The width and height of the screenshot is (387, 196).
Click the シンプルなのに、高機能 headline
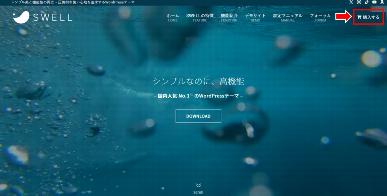click(198, 81)
